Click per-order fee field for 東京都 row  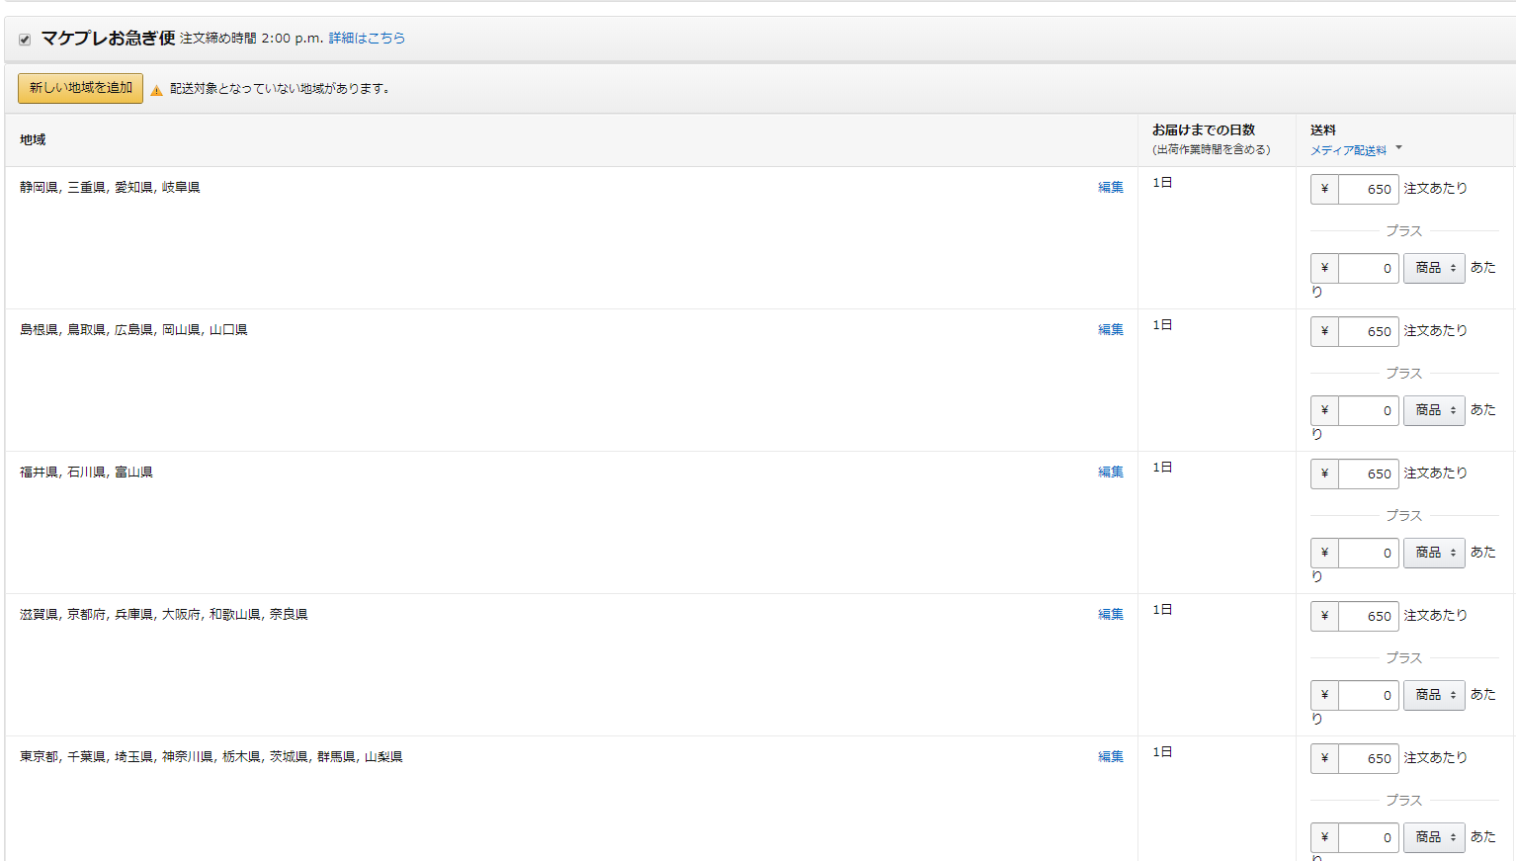coord(1368,758)
